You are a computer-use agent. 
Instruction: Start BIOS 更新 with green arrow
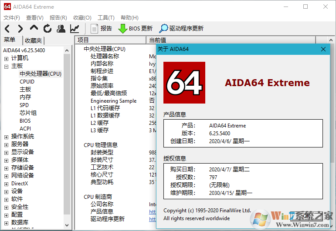click(x=136, y=29)
